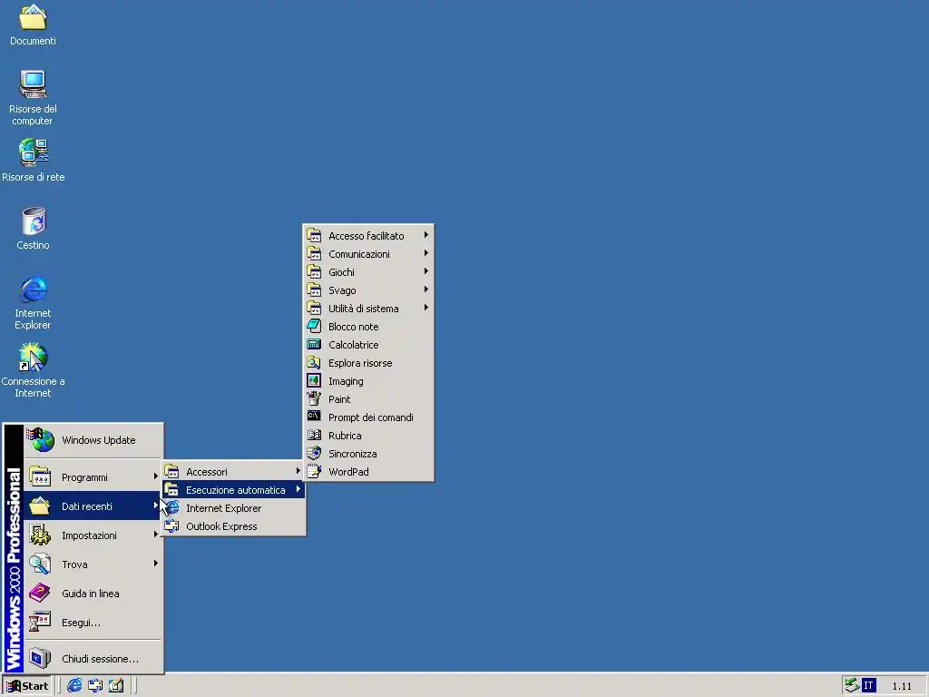Expand the Comunicazioni submenu arrow
The height and width of the screenshot is (697, 929).
pyautogui.click(x=426, y=253)
